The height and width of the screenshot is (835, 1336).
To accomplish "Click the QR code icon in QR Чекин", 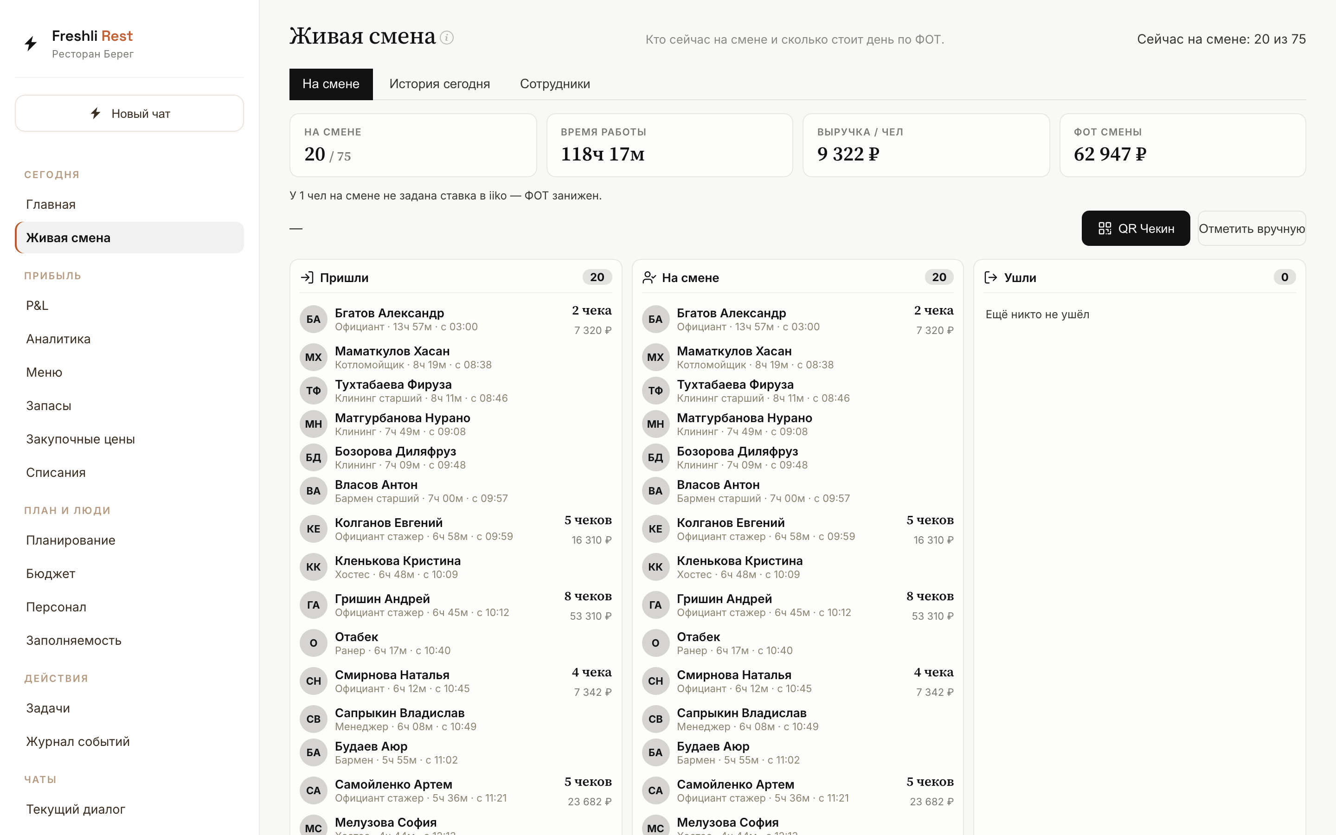I will 1105,228.
